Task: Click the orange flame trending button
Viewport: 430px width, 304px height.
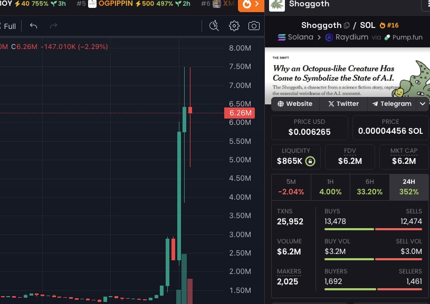Action: [251, 5]
